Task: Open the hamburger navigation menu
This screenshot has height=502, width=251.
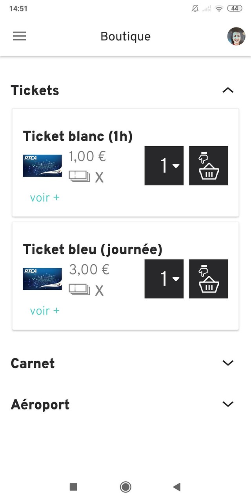Action: (x=19, y=36)
